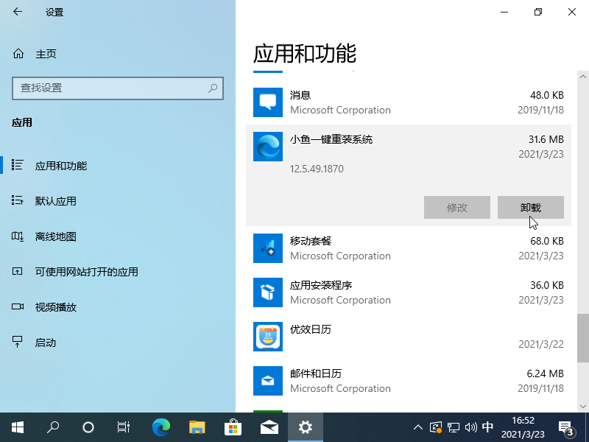Open the 视频播放 menu item

(56, 307)
